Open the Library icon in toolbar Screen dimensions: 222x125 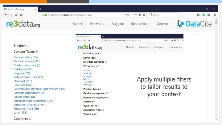(x=199, y=15)
